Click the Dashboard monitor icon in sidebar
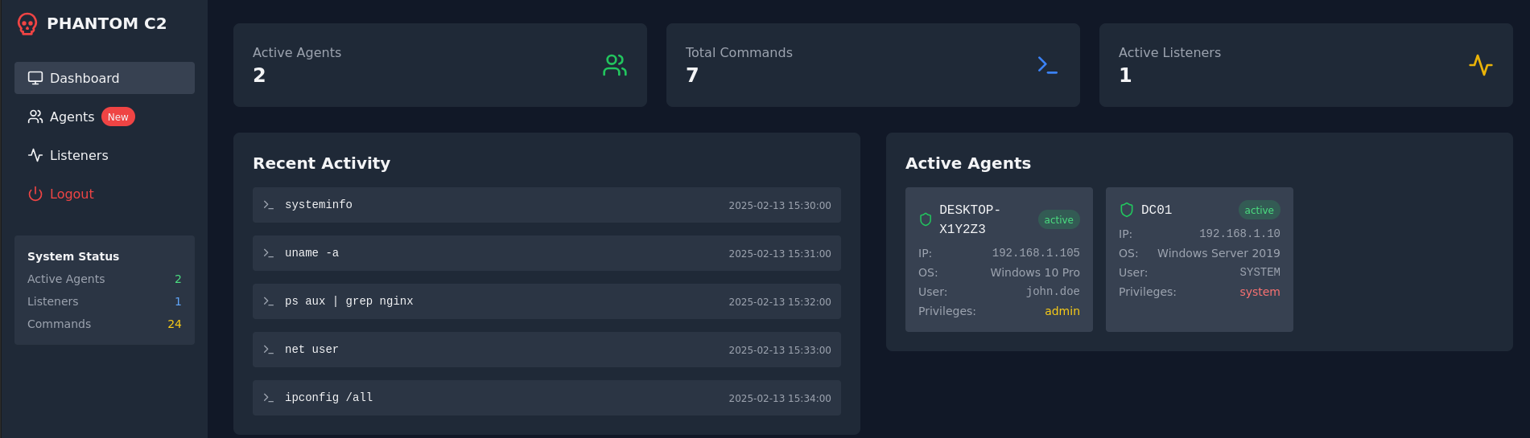 [x=35, y=78]
